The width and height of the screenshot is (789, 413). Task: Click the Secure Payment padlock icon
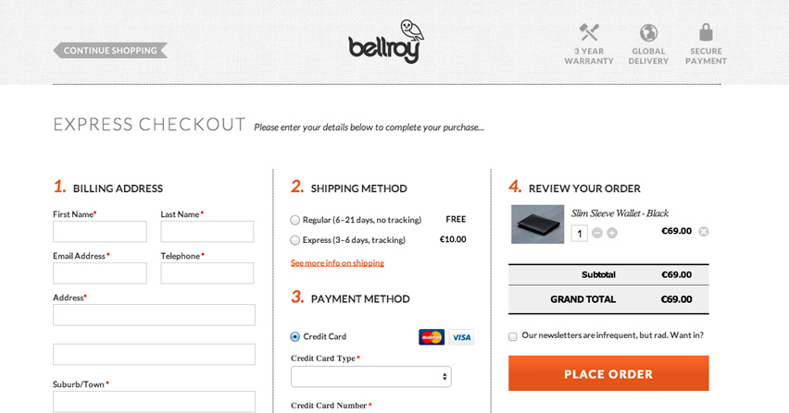[x=706, y=32]
